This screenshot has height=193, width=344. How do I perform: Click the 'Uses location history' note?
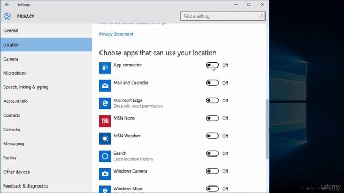point(133,159)
